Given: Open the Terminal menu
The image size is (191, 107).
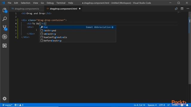Looking at the screenshot, I should point(61,3).
